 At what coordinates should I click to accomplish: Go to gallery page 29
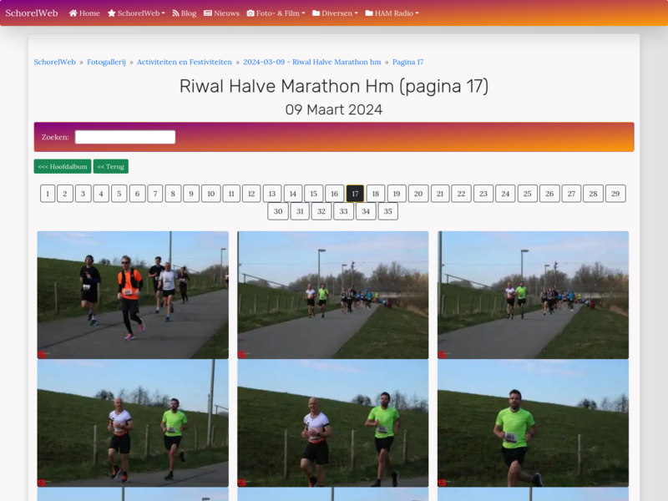click(615, 194)
